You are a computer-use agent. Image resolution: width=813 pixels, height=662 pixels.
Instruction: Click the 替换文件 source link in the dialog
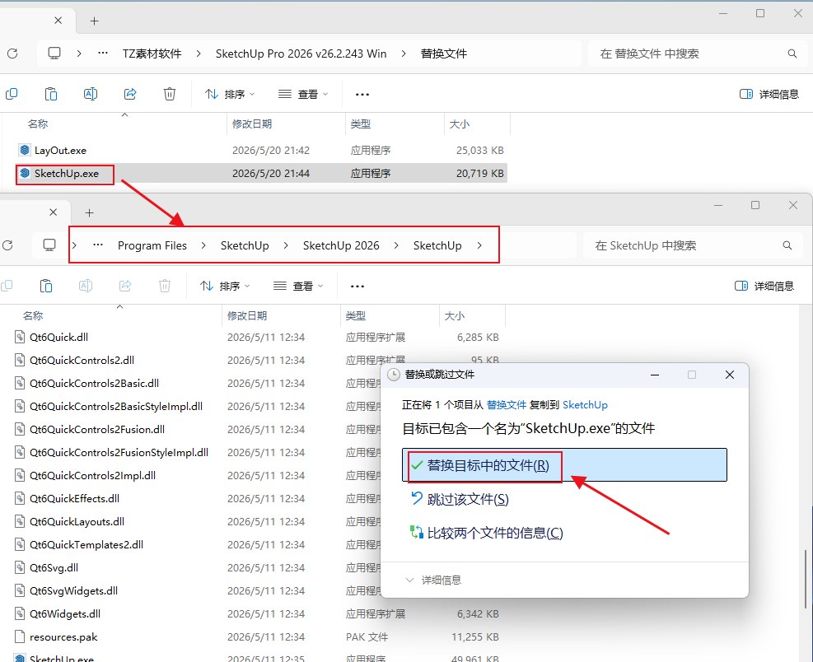coord(506,405)
